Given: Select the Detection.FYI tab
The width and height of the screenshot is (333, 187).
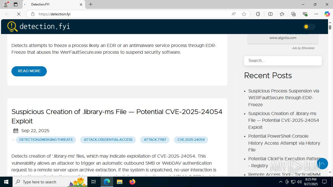Looking at the screenshot, I should (x=54, y=4).
